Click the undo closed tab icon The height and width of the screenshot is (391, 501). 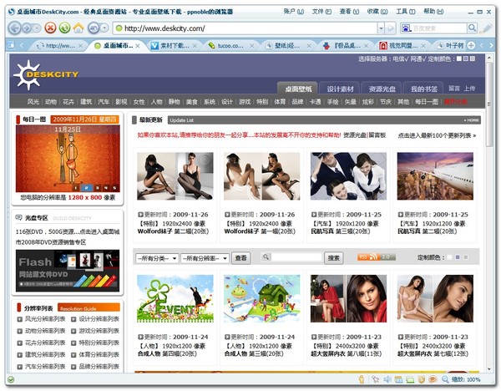pyautogui.click(x=94, y=28)
